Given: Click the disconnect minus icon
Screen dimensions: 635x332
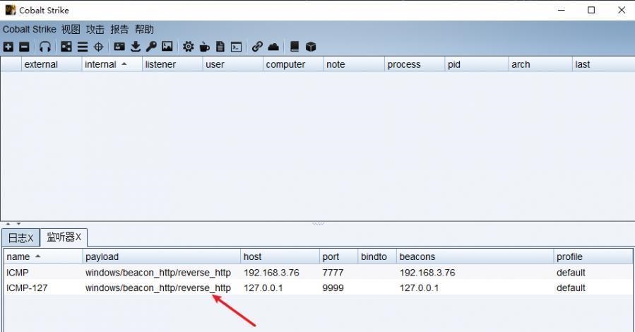Looking at the screenshot, I should pyautogui.click(x=24, y=47).
